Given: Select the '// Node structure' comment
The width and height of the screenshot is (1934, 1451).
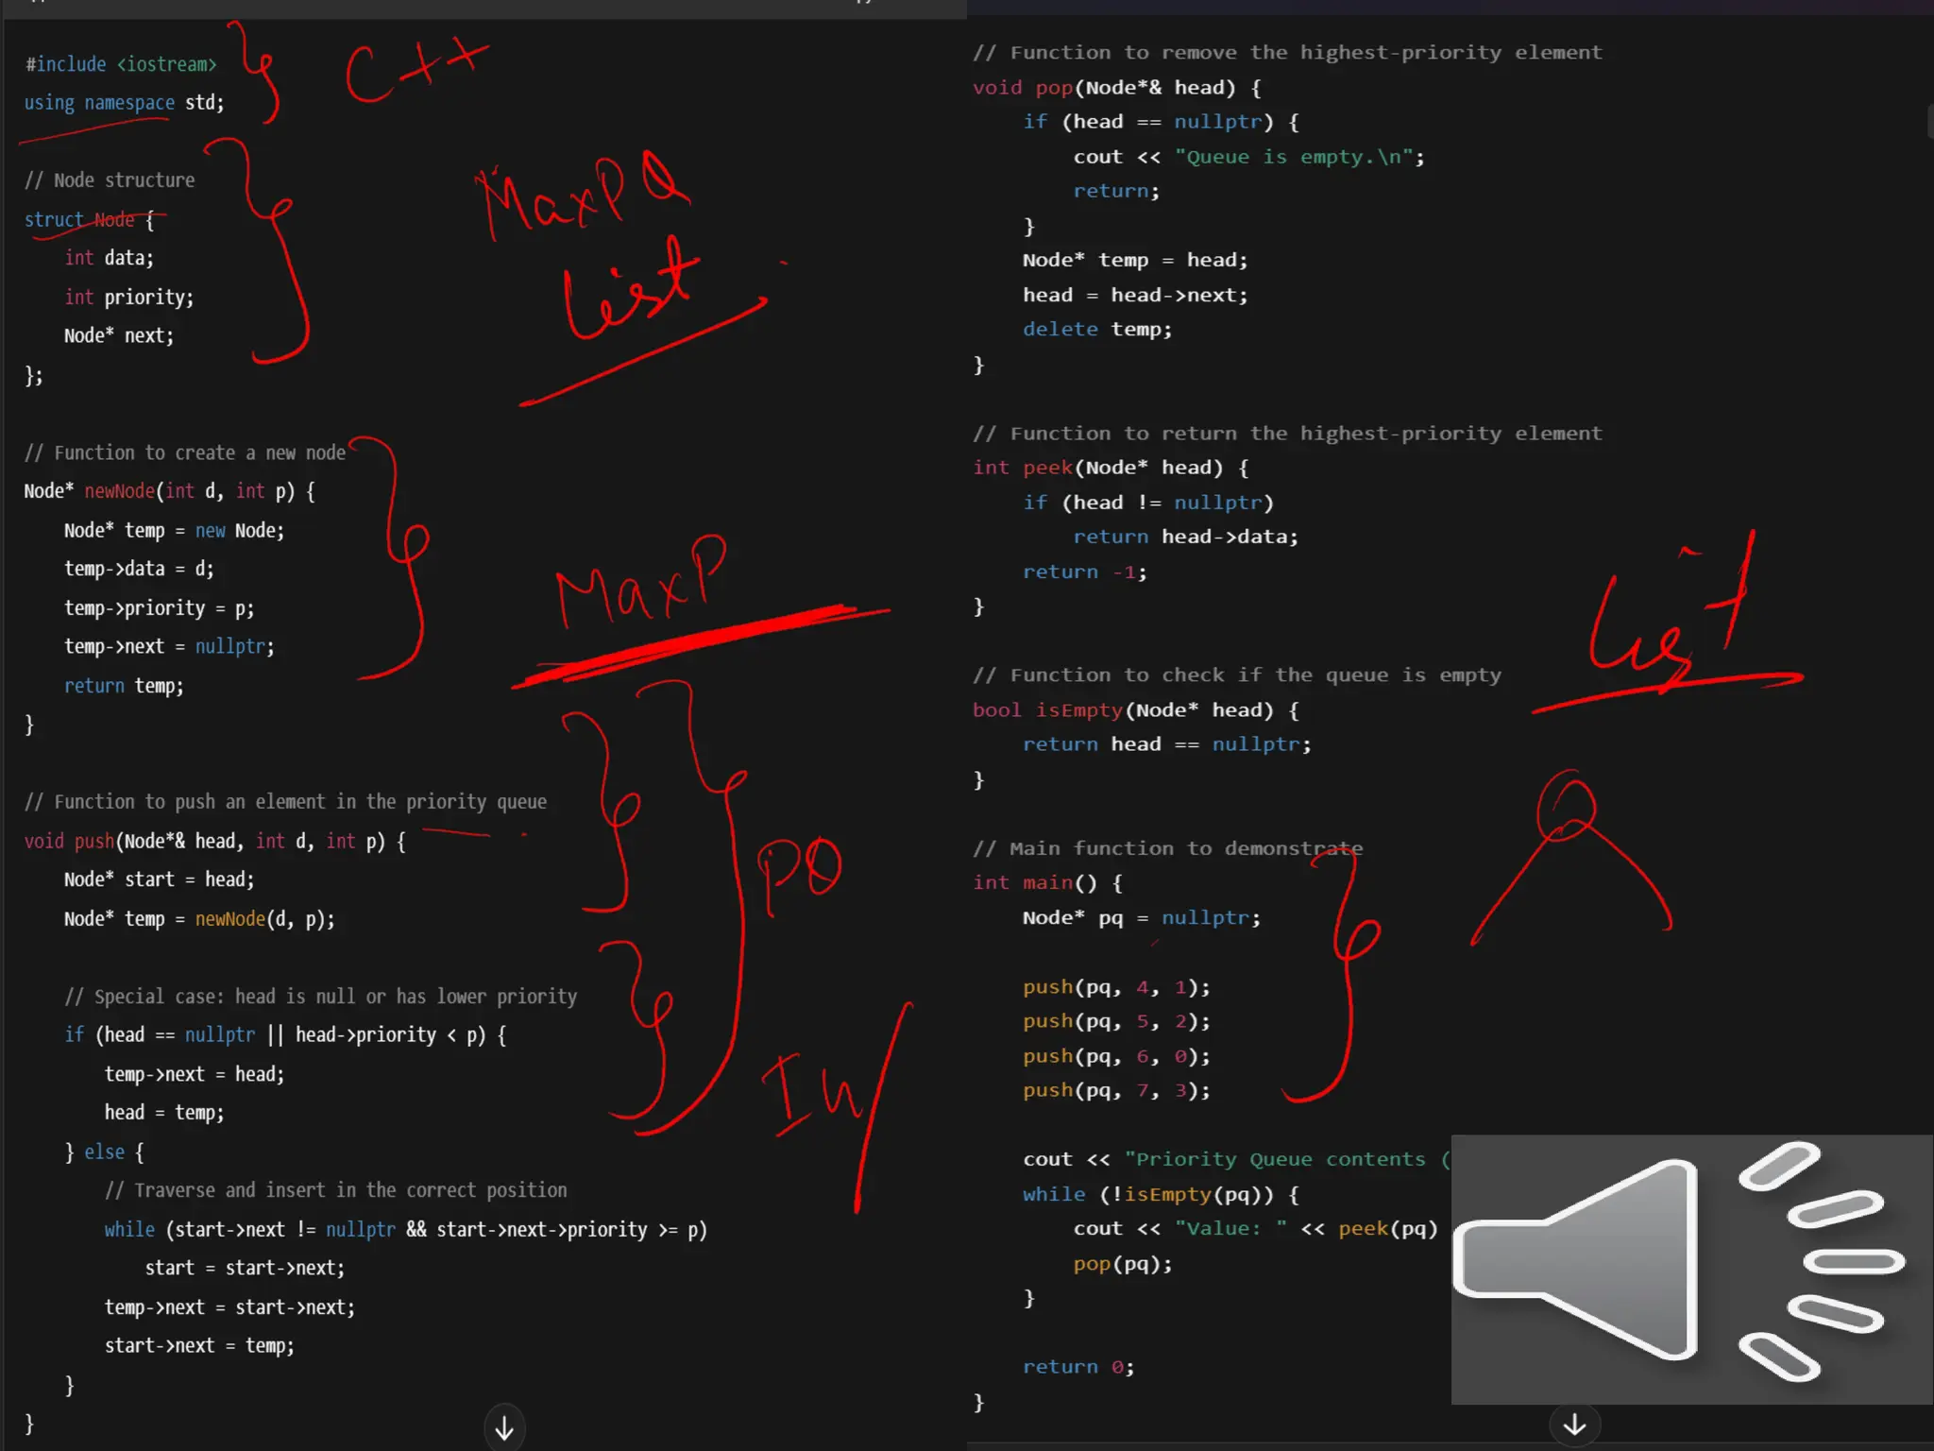Looking at the screenshot, I should tap(110, 180).
